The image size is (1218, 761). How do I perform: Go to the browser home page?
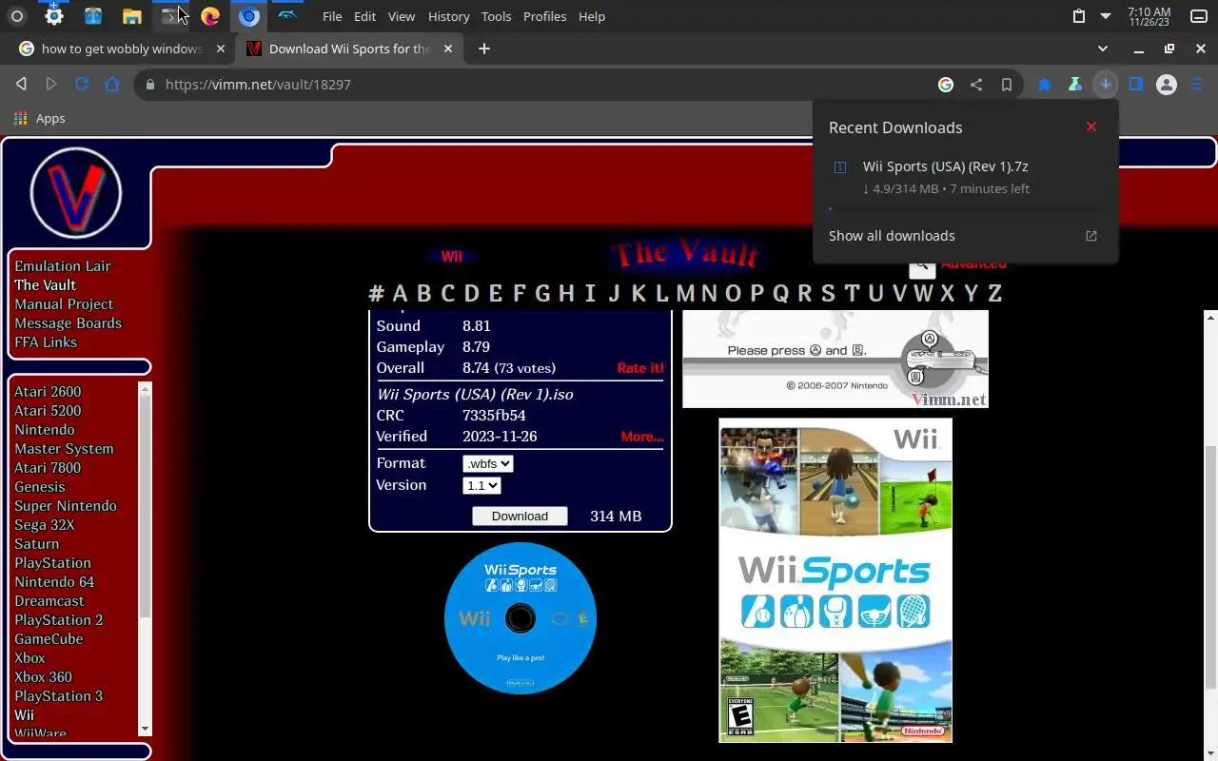tap(112, 85)
